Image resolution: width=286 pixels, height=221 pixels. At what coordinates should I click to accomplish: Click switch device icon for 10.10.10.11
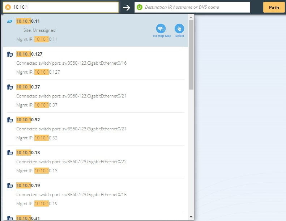pyautogui.click(x=10, y=22)
